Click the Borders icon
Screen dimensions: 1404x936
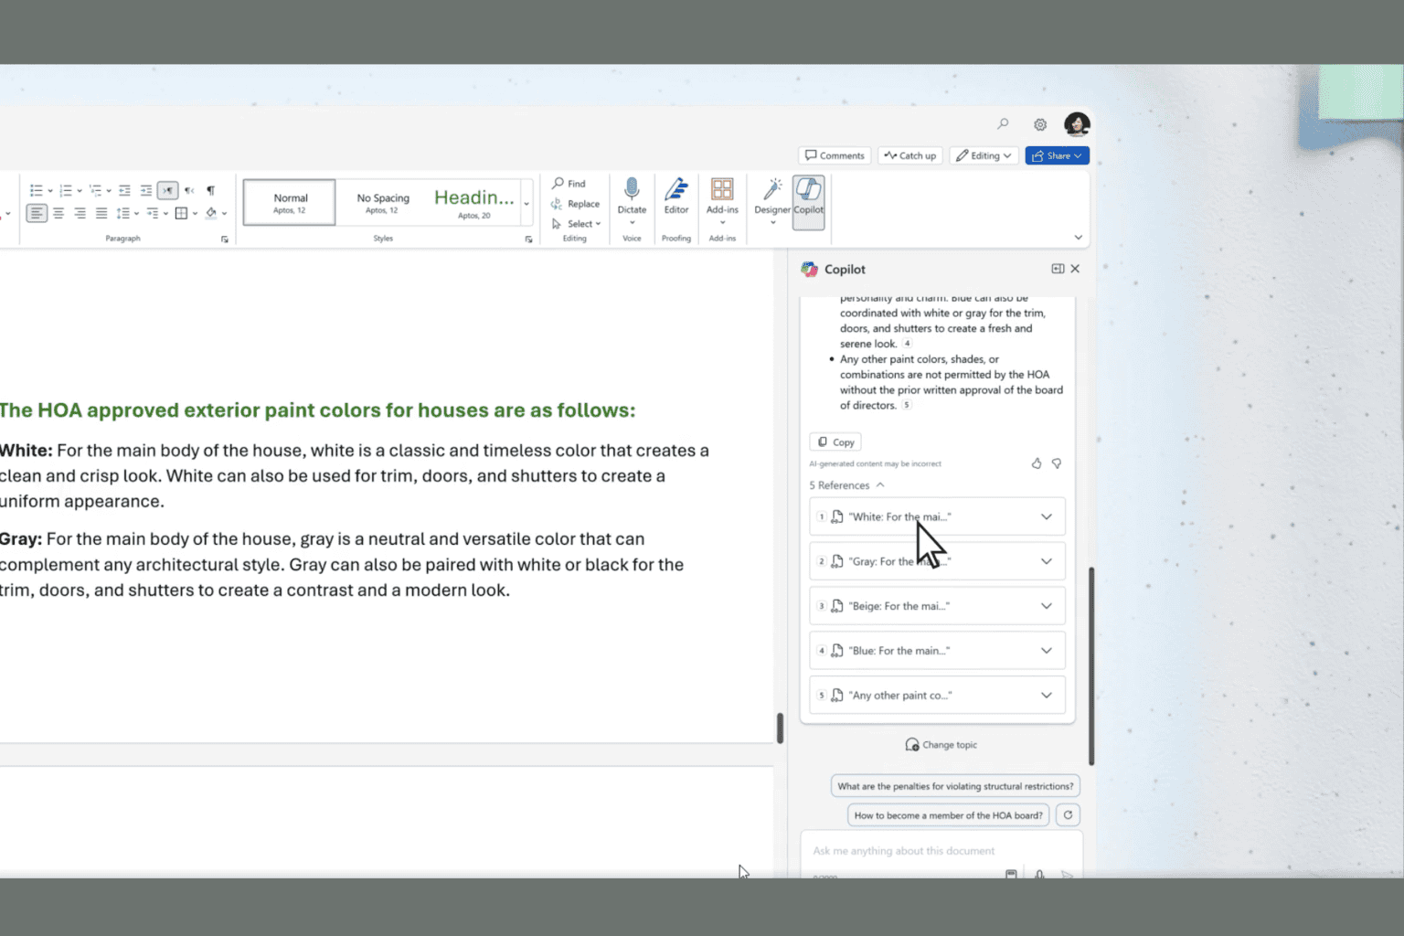pos(181,213)
